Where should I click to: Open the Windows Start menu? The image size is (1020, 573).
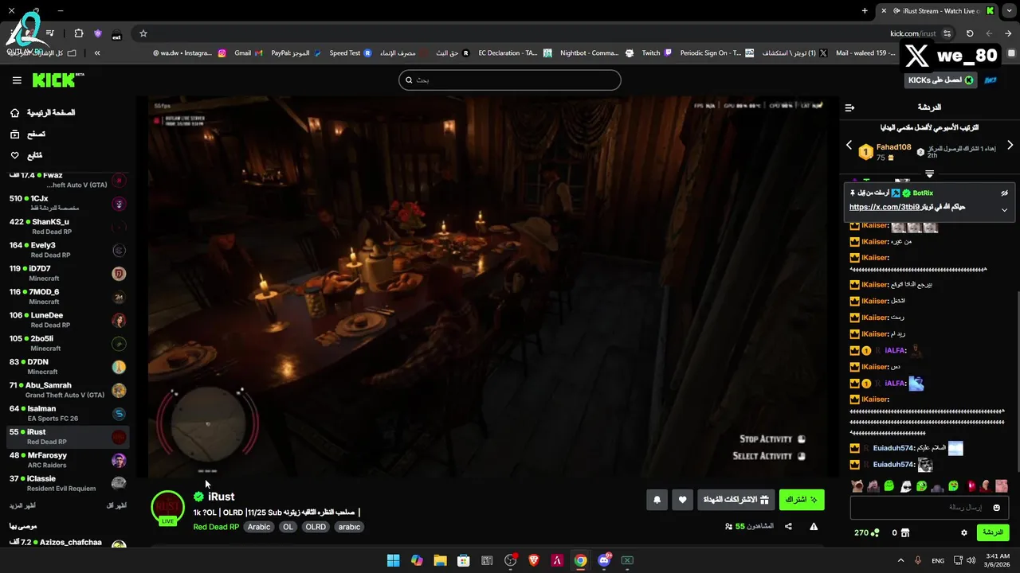point(393,560)
